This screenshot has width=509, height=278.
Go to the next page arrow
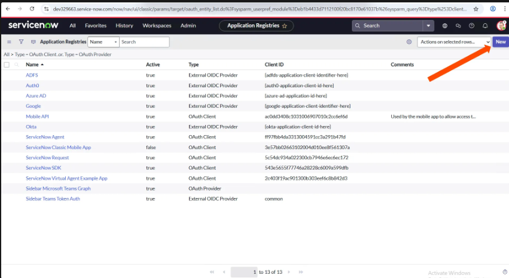click(288, 272)
